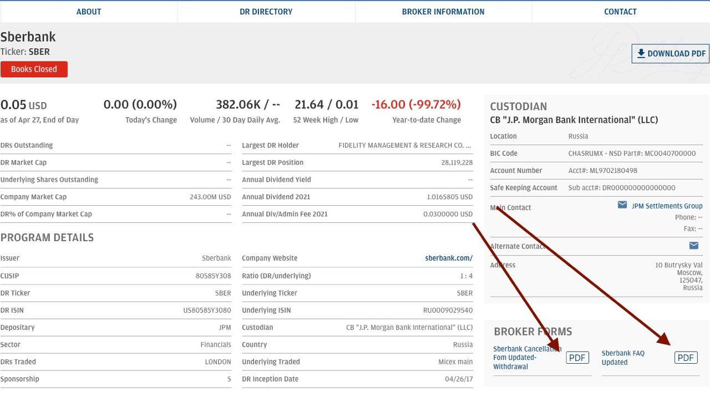Click truncated Fidelity Management largest holder name

(x=405, y=146)
